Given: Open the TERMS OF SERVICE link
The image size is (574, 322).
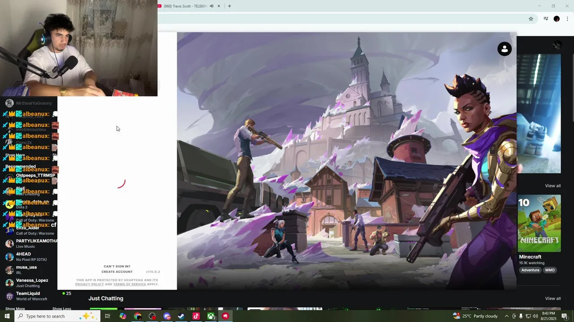Looking at the screenshot, I should 130,284.
